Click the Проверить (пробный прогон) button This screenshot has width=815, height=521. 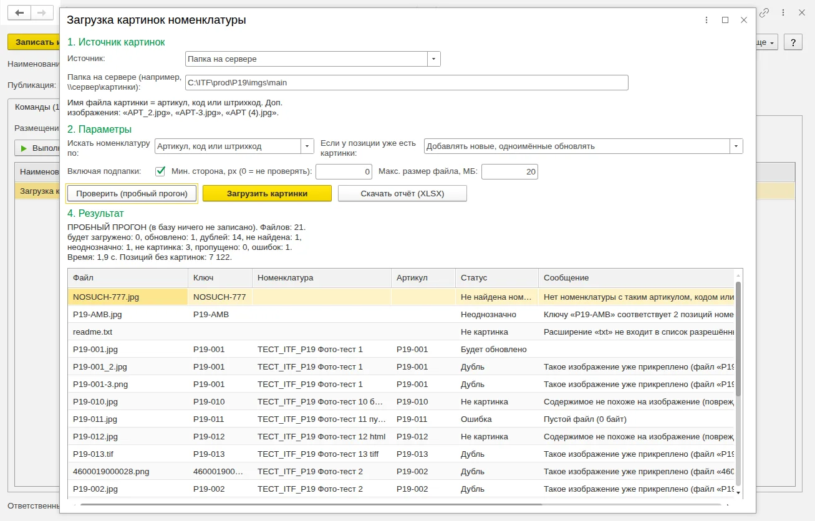tap(132, 194)
